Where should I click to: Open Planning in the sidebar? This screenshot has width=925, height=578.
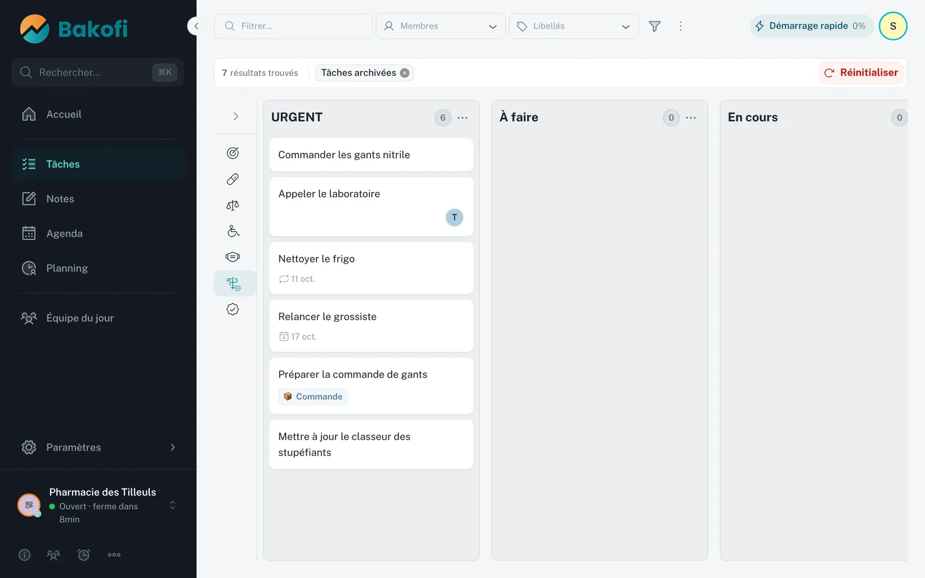[x=98, y=268]
